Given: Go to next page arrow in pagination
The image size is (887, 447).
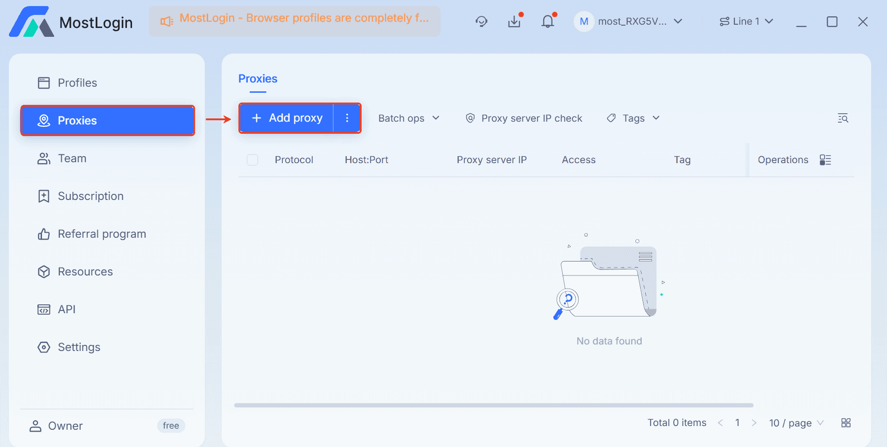Looking at the screenshot, I should pyautogui.click(x=754, y=423).
